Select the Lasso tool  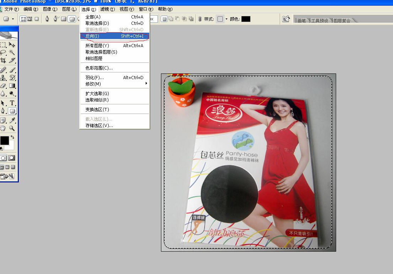click(x=3, y=52)
